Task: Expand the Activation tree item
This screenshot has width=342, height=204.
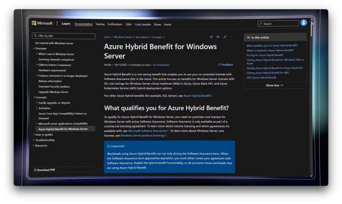Action: (x=37, y=108)
